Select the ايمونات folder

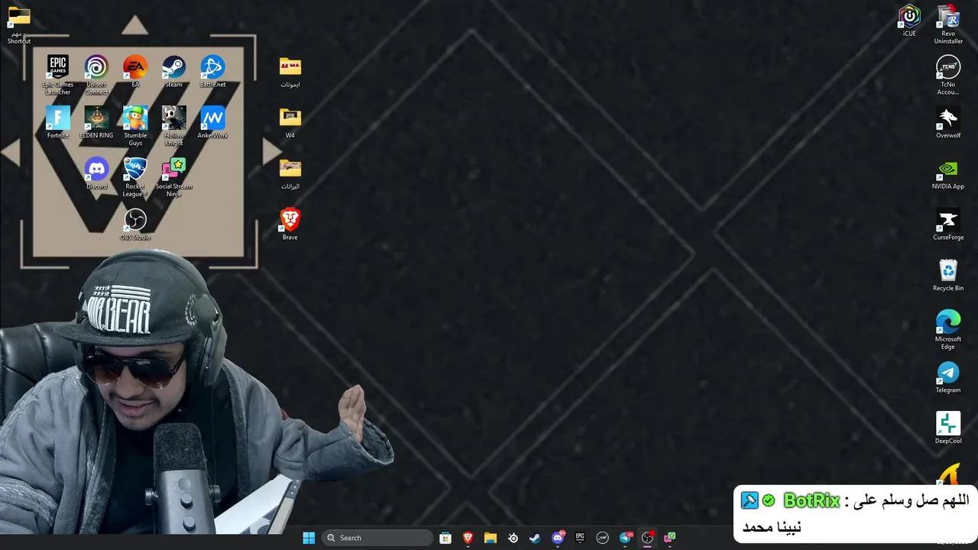(290, 71)
